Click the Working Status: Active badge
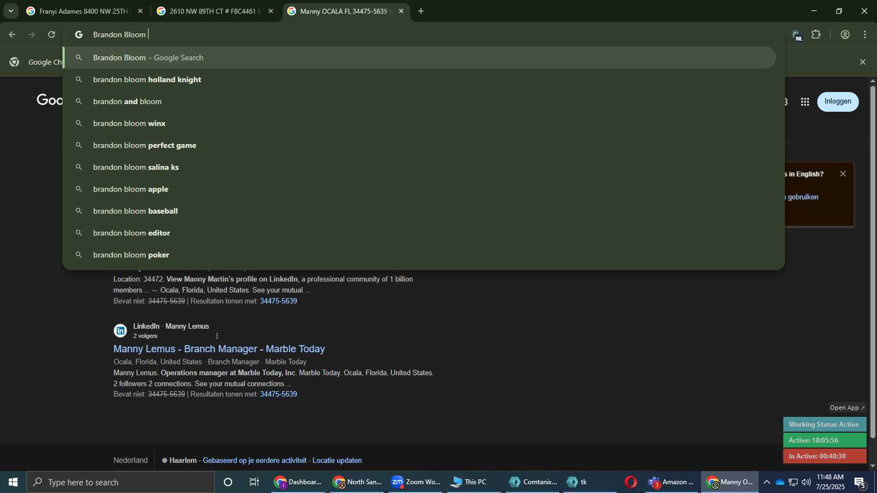Image resolution: width=877 pixels, height=493 pixels. (x=824, y=425)
